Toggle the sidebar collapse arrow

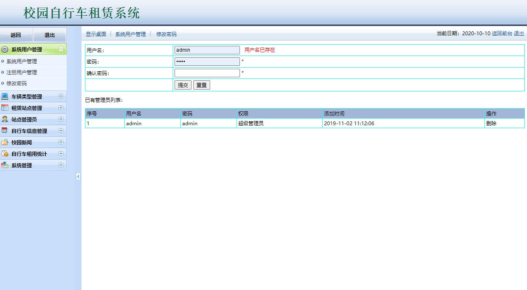pos(78,177)
